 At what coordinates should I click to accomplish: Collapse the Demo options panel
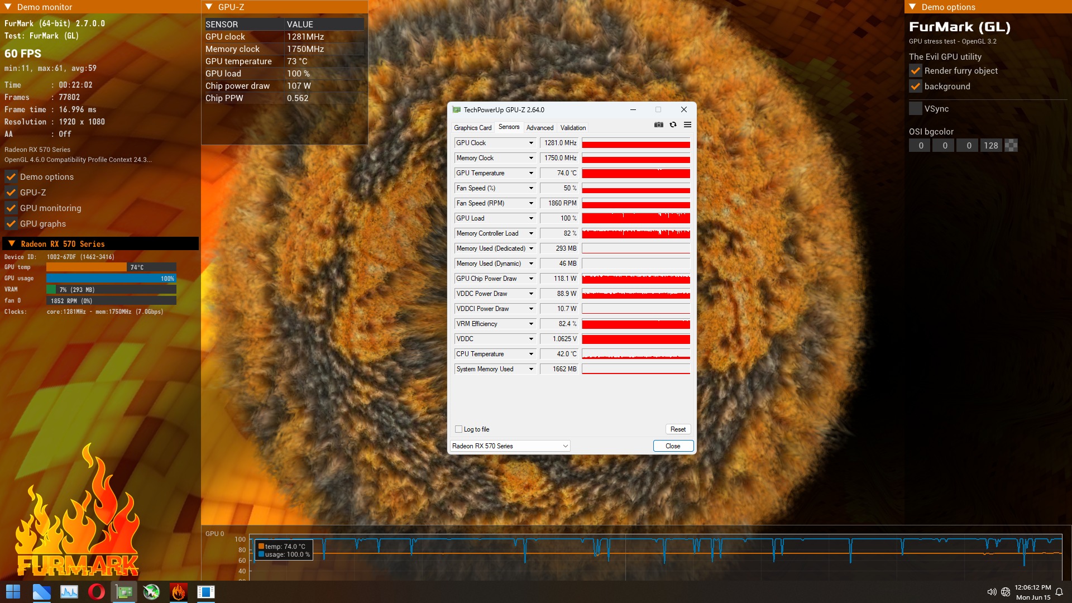(912, 7)
